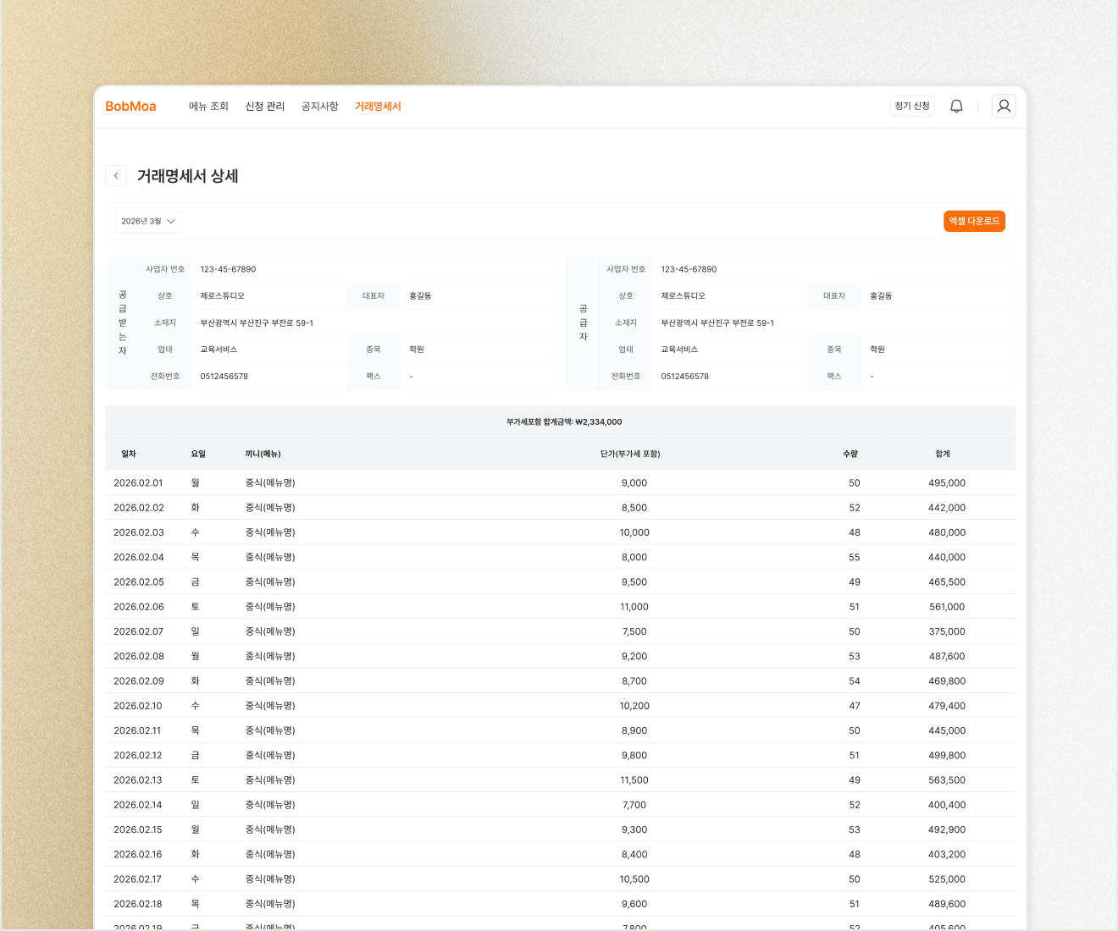Click the 엑셀 다운로드 button

(974, 221)
